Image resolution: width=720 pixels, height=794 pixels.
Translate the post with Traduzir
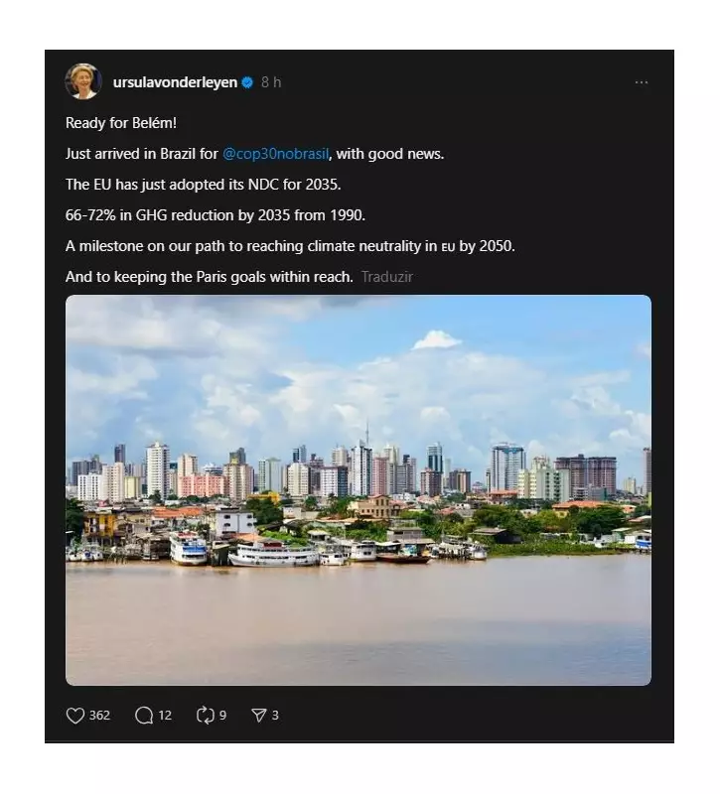(387, 277)
